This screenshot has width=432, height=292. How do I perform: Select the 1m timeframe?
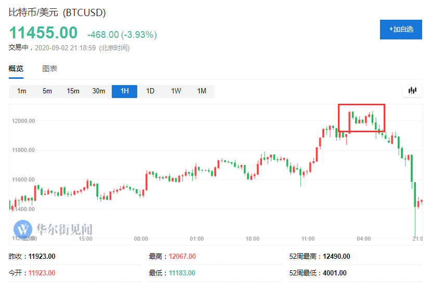pyautogui.click(x=21, y=91)
